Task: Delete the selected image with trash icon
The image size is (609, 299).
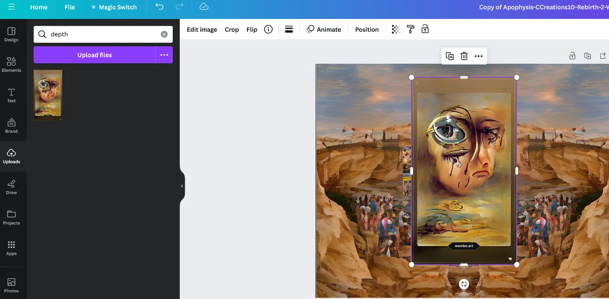Action: point(464,56)
